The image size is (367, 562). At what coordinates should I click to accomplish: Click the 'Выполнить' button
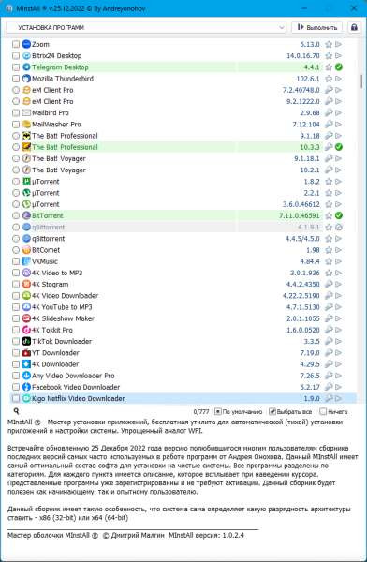coord(316,27)
